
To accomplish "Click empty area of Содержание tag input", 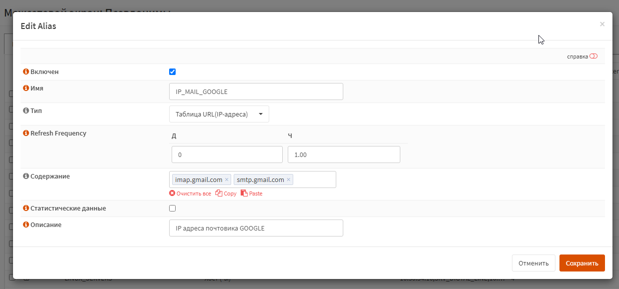I will click(314, 179).
